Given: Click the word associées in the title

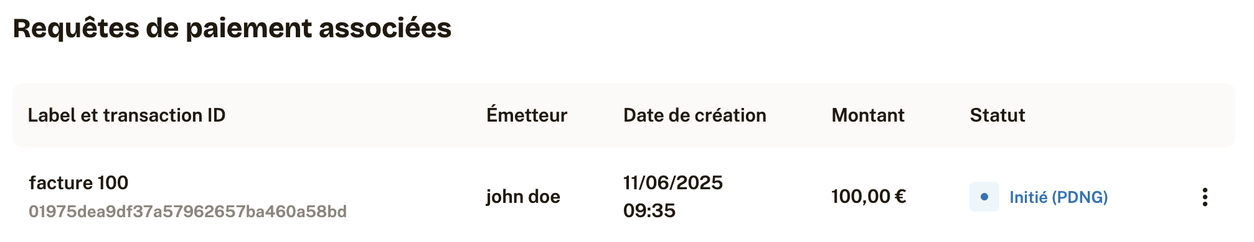Looking at the screenshot, I should 385,29.
